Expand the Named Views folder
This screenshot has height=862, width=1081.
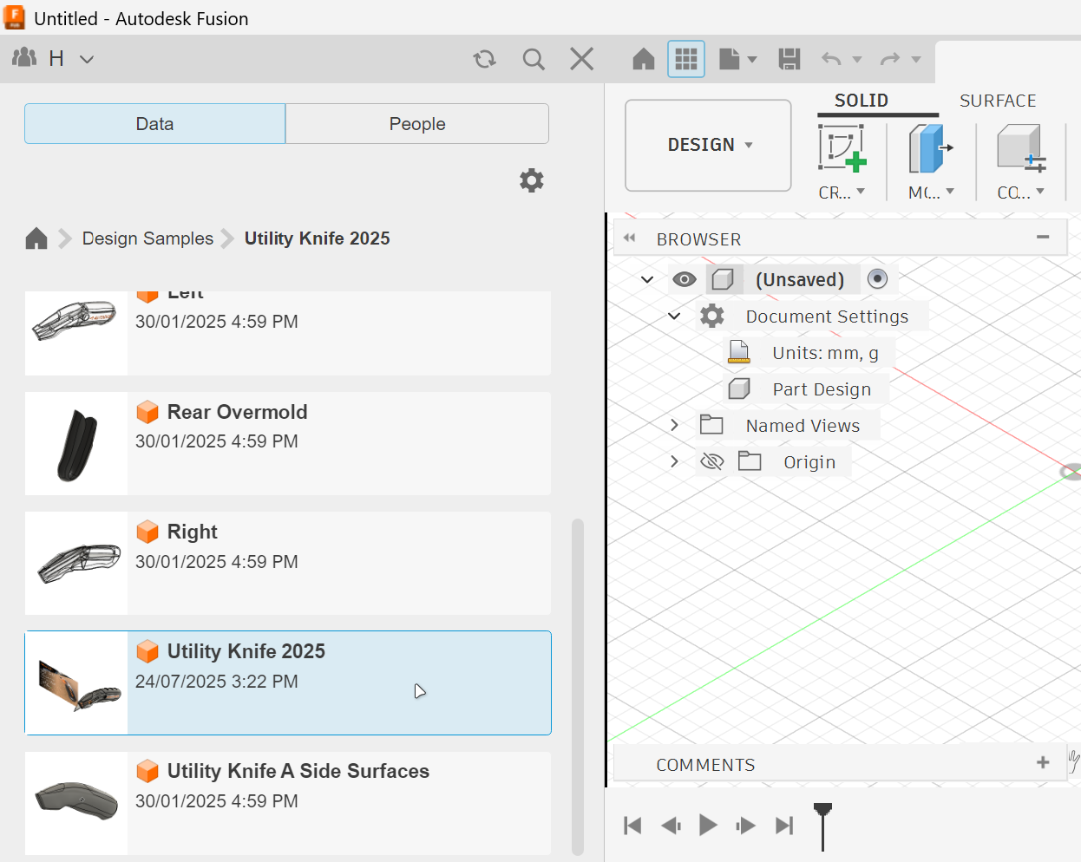click(x=674, y=425)
